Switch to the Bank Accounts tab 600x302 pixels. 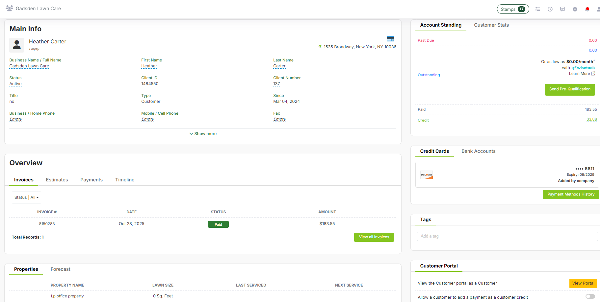click(479, 151)
